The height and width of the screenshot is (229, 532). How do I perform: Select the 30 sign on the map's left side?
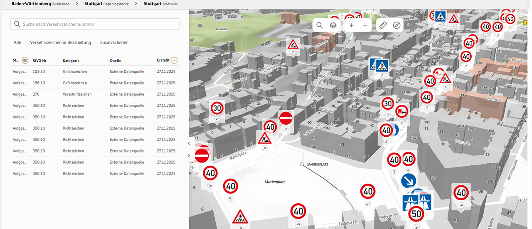click(x=217, y=108)
